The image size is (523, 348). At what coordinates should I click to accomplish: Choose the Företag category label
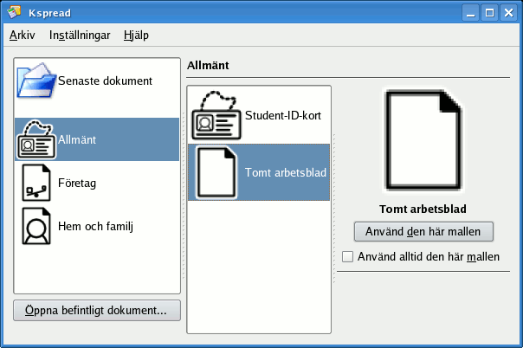(x=80, y=184)
